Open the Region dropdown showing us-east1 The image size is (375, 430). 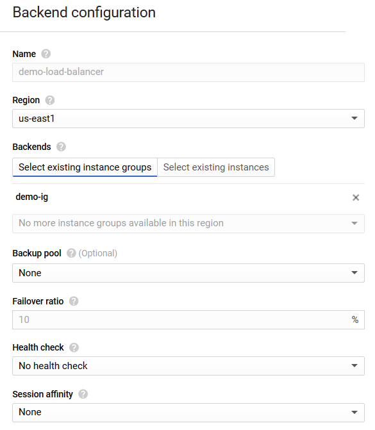[x=188, y=119]
